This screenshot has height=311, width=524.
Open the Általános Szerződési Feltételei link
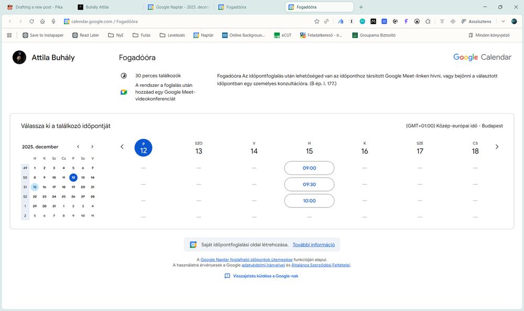pos(321,265)
